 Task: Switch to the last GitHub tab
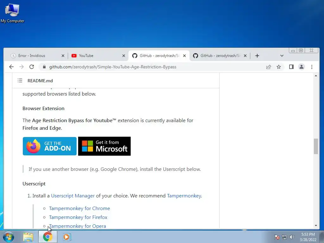tap(220, 56)
